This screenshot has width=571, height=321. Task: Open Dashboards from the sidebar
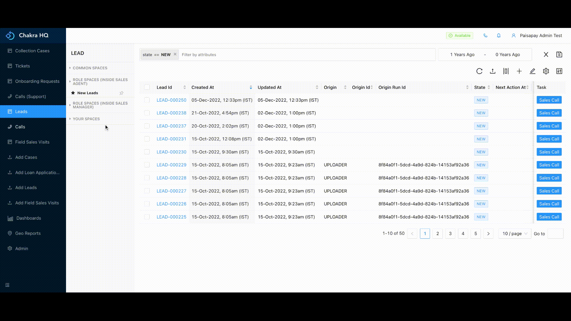click(29, 218)
